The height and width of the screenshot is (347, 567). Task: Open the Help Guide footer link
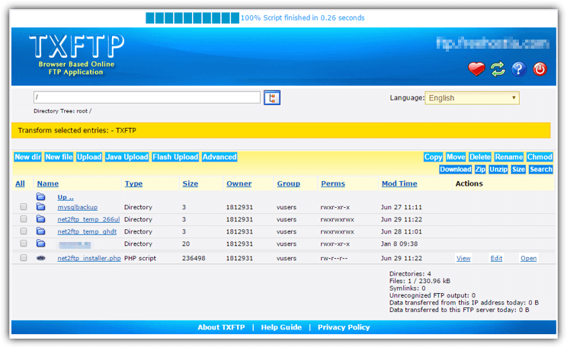(281, 327)
